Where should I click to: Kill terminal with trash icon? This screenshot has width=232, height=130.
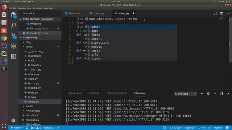[x=208, y=94]
